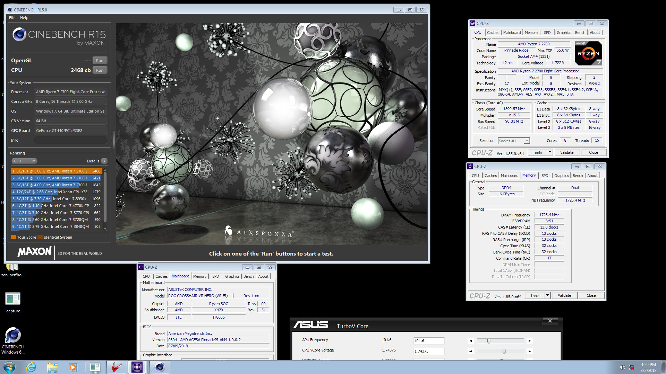
Task: Switch to the Cinebench taskbar icon
Action: tap(160, 367)
